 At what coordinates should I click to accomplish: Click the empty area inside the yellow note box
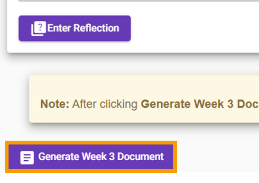coord(144,85)
